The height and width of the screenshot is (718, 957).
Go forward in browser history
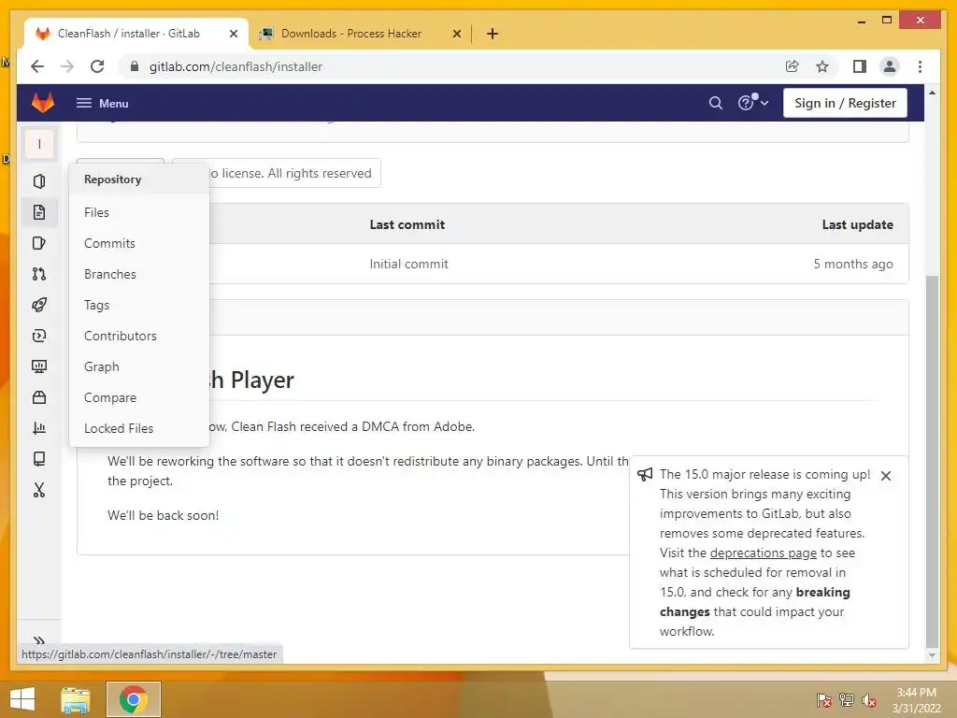click(x=67, y=66)
